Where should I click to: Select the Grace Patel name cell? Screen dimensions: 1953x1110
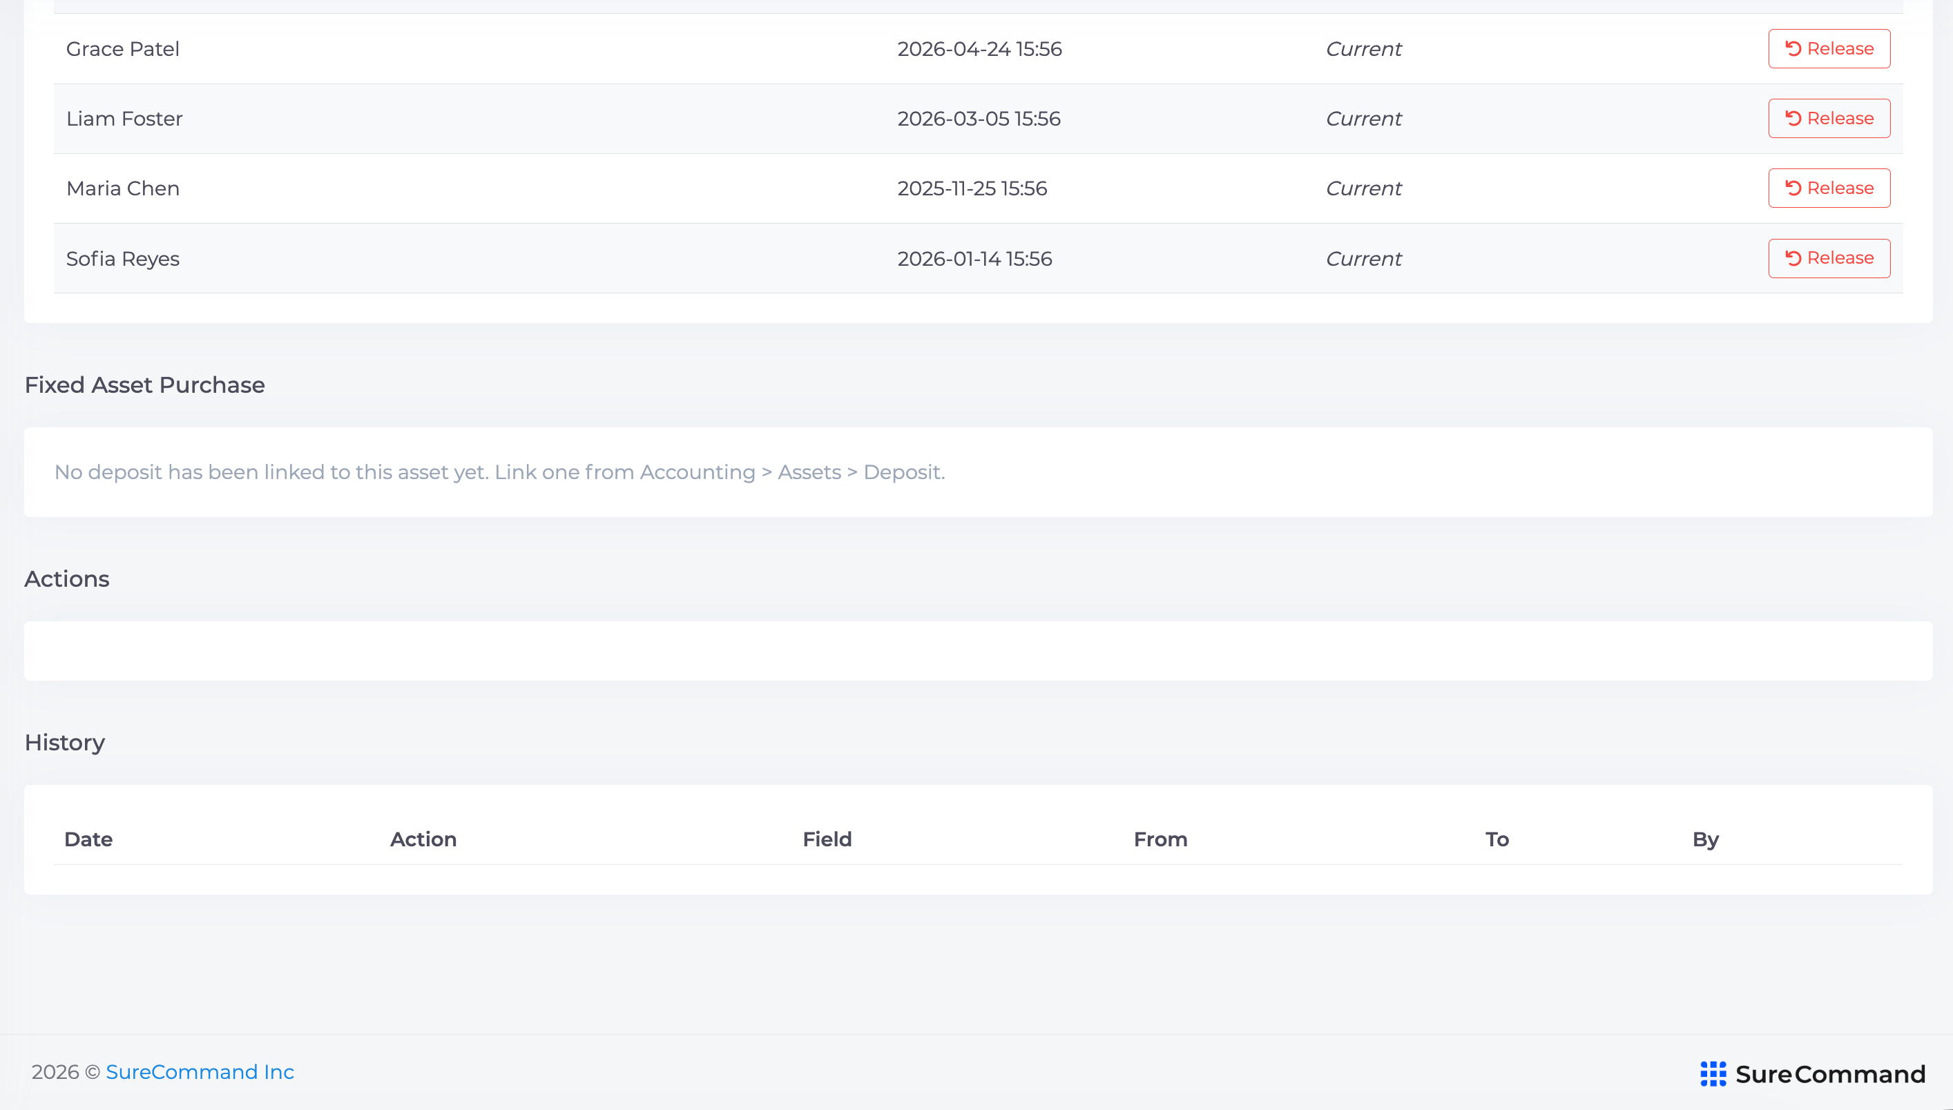pyautogui.click(x=123, y=49)
